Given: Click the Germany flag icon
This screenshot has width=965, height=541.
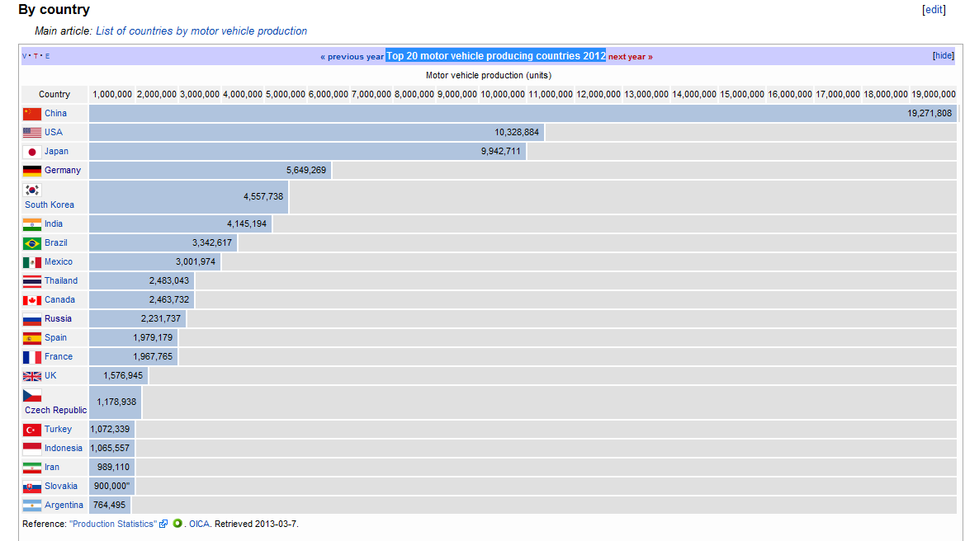Looking at the screenshot, I should click(x=32, y=170).
